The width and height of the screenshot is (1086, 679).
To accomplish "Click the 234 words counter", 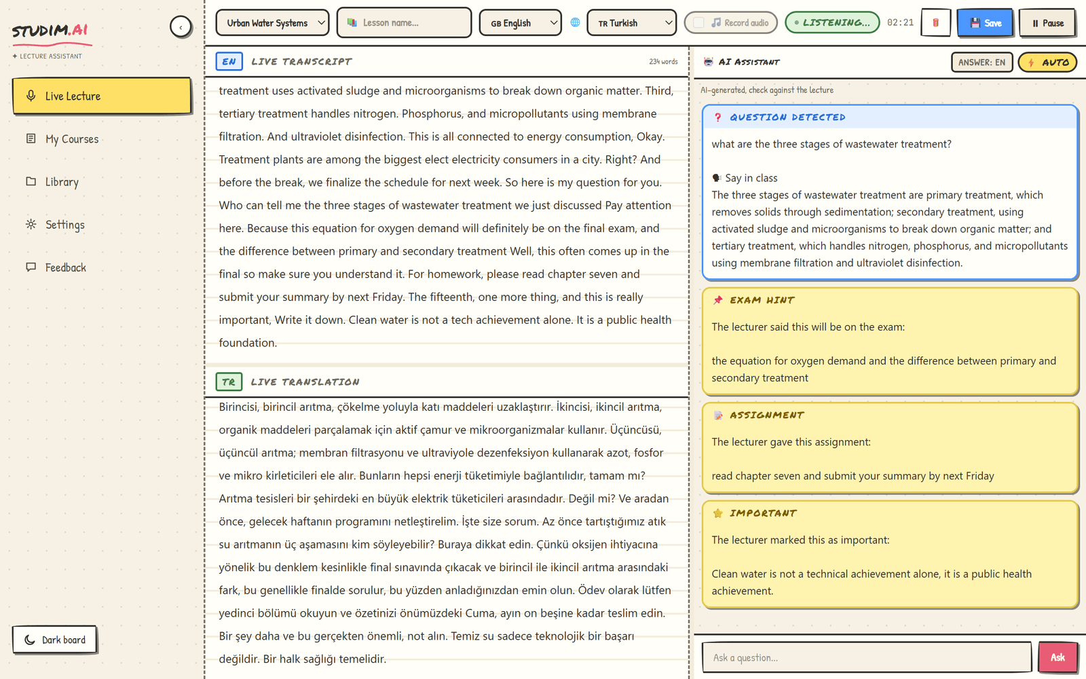I will (x=663, y=62).
